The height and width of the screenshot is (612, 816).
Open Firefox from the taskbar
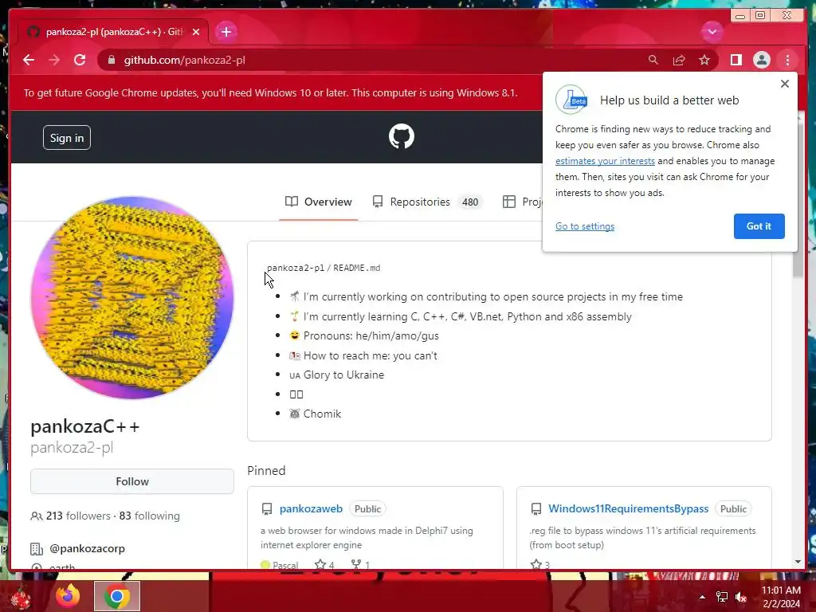69,596
